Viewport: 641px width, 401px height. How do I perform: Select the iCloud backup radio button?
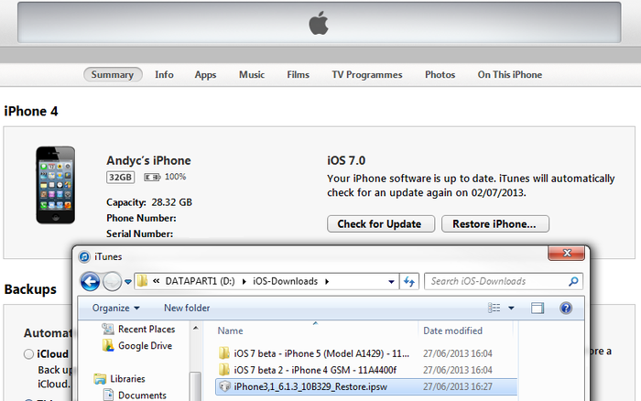[28, 354]
